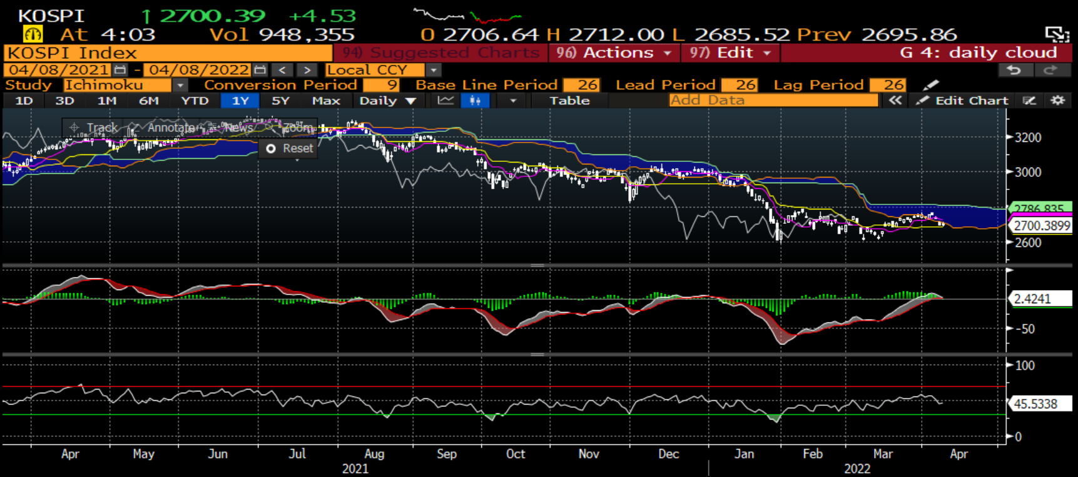The image size is (1078, 477).
Task: Open the end date calendar picker
Action: tap(260, 70)
